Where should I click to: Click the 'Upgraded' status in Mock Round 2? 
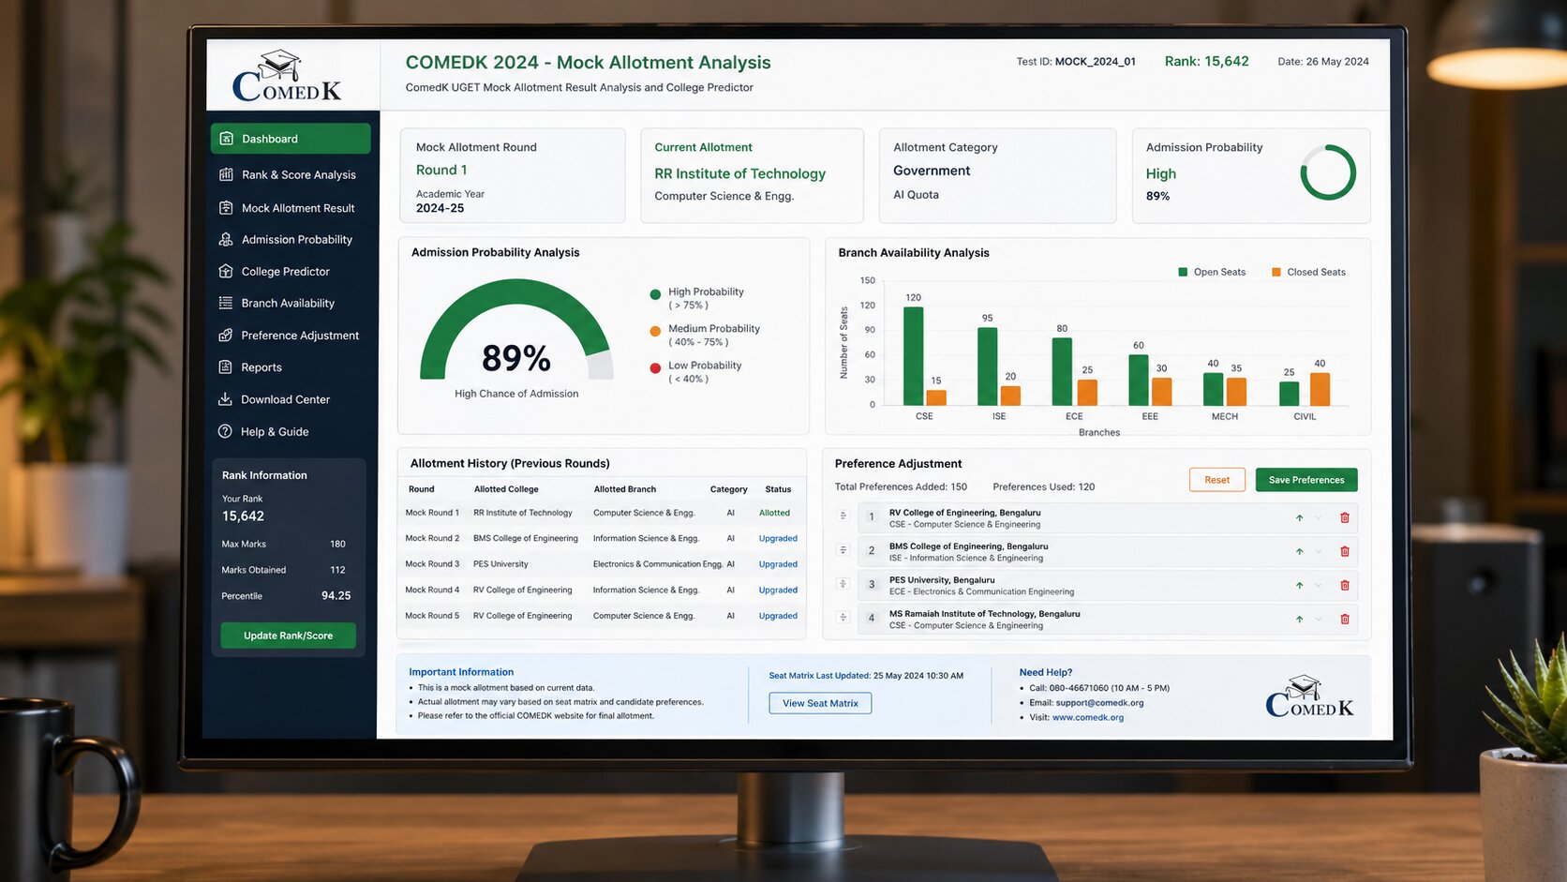[778, 539]
